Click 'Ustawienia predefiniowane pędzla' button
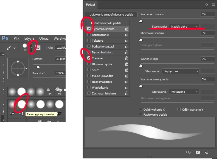The height and width of the screenshot is (159, 217). tap(111, 14)
